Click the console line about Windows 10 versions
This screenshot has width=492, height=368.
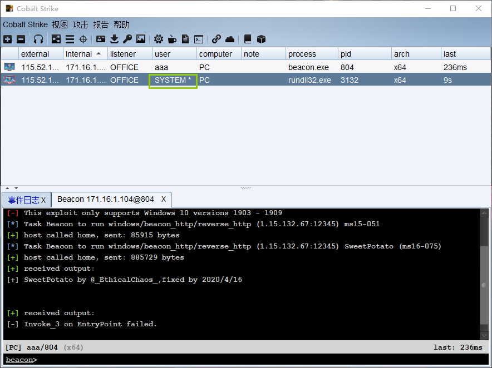(144, 213)
